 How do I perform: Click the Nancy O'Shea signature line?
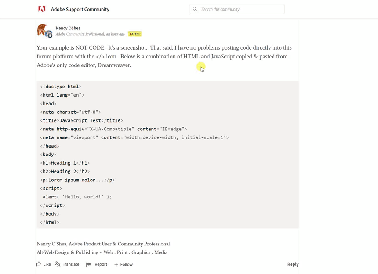(x=103, y=244)
